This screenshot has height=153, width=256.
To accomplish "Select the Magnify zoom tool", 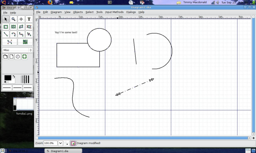I will (x=13, y=19).
